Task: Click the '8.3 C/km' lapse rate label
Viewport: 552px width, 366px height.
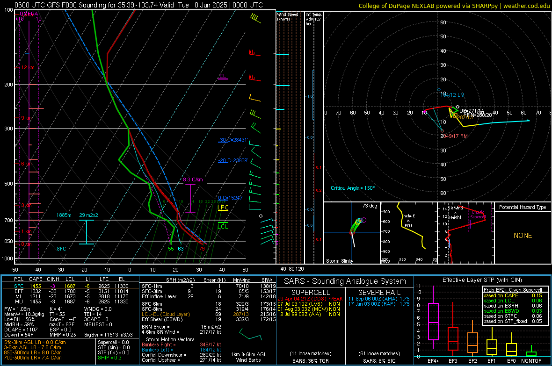Action: 193,179
